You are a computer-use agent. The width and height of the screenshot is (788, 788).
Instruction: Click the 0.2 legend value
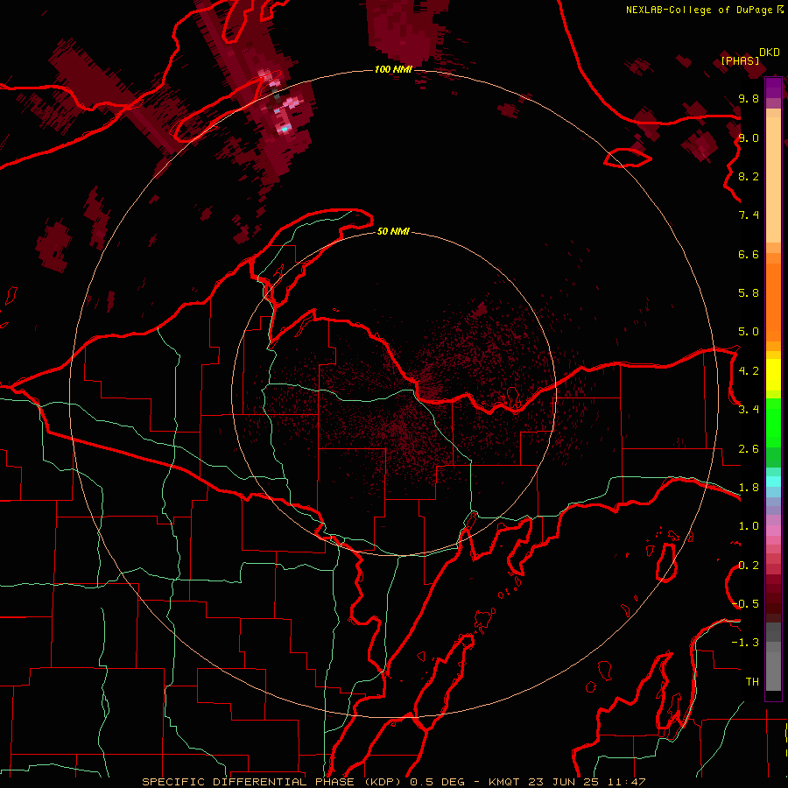749,566
